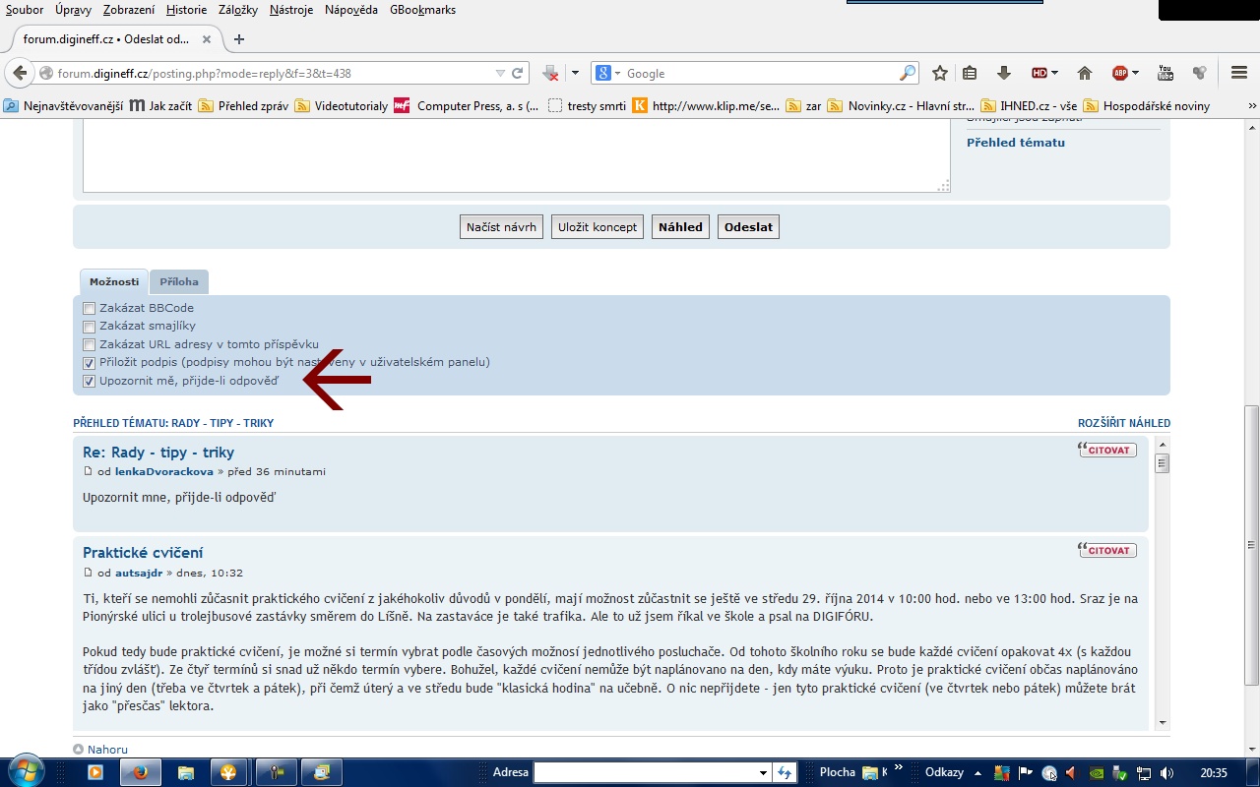Go to the browser home page icon
Screen dimensions: 1260x787
[x=1085, y=73]
